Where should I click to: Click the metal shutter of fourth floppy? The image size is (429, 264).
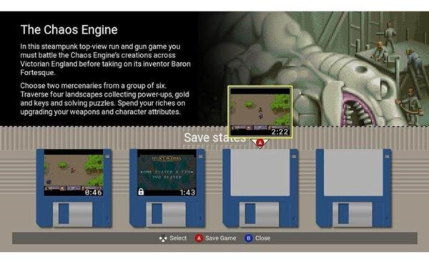[x=352, y=215]
